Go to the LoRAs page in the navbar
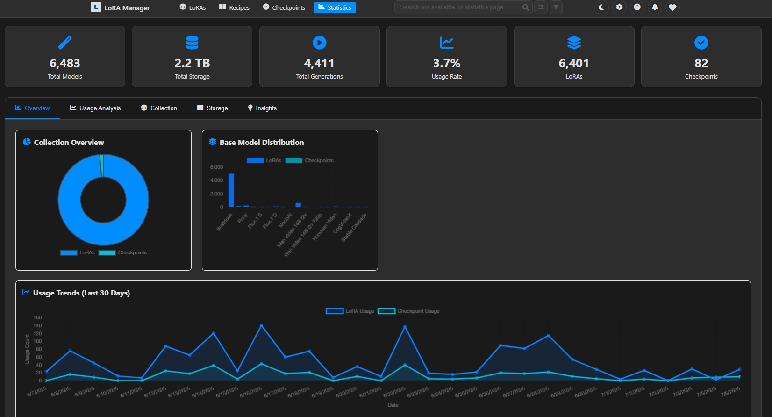Viewport: 772px width, 417px height. (193, 7)
